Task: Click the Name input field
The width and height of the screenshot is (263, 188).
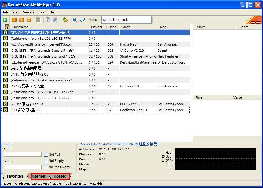Action: [x=126, y=20]
